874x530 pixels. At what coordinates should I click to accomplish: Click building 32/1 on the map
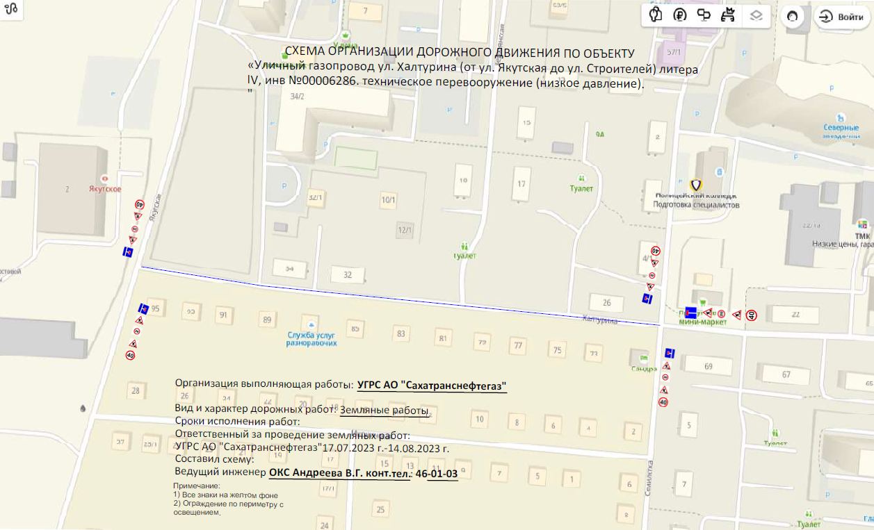pyautogui.click(x=316, y=198)
